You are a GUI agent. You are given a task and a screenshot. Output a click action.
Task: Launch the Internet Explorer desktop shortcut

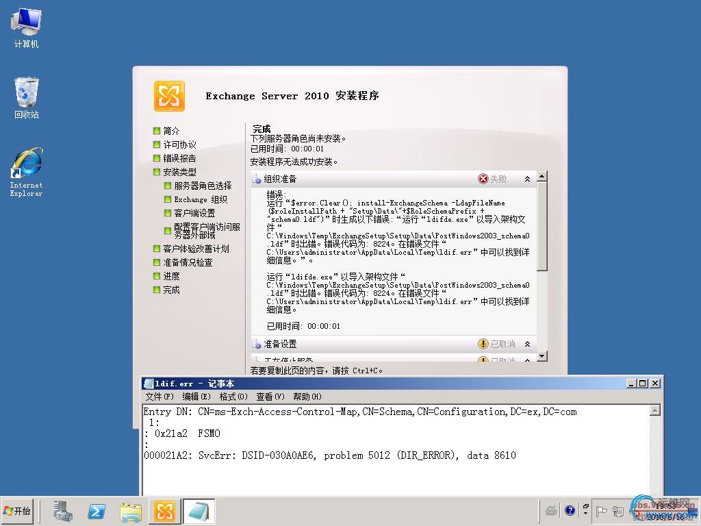27,172
